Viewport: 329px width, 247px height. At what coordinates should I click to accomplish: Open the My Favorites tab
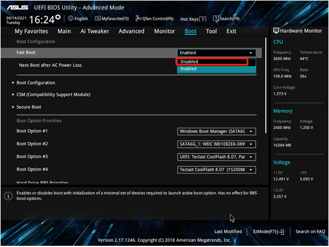click(31, 31)
